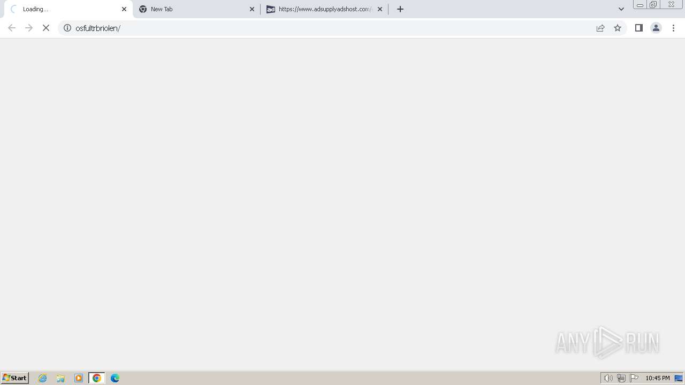Open the network tray icon
Viewport: 685px width, 385px height.
pos(621,378)
